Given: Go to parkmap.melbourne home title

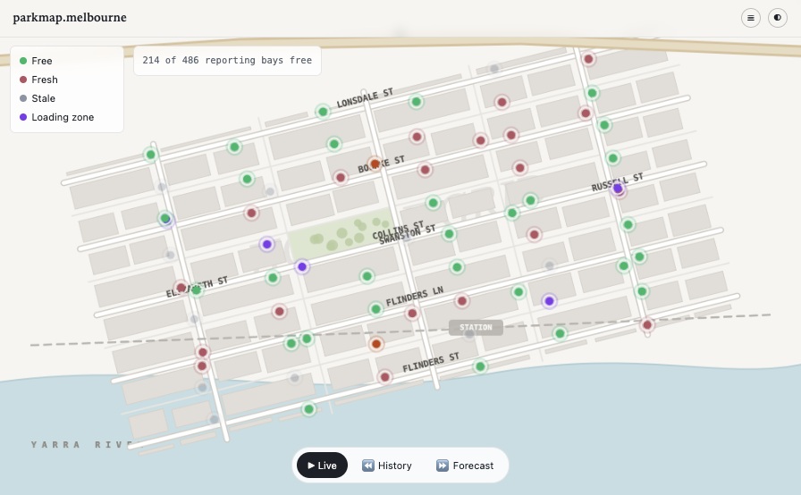Looking at the screenshot, I should click(x=70, y=17).
